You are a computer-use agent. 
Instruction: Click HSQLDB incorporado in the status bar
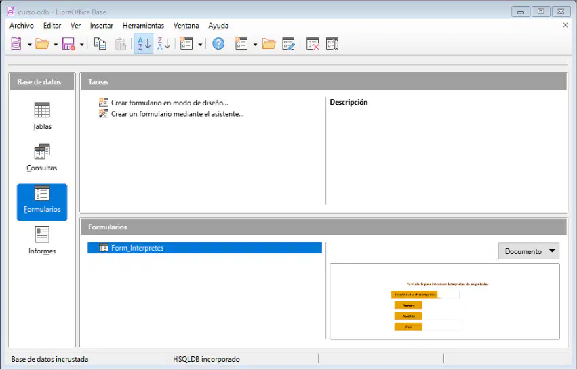(x=206, y=359)
